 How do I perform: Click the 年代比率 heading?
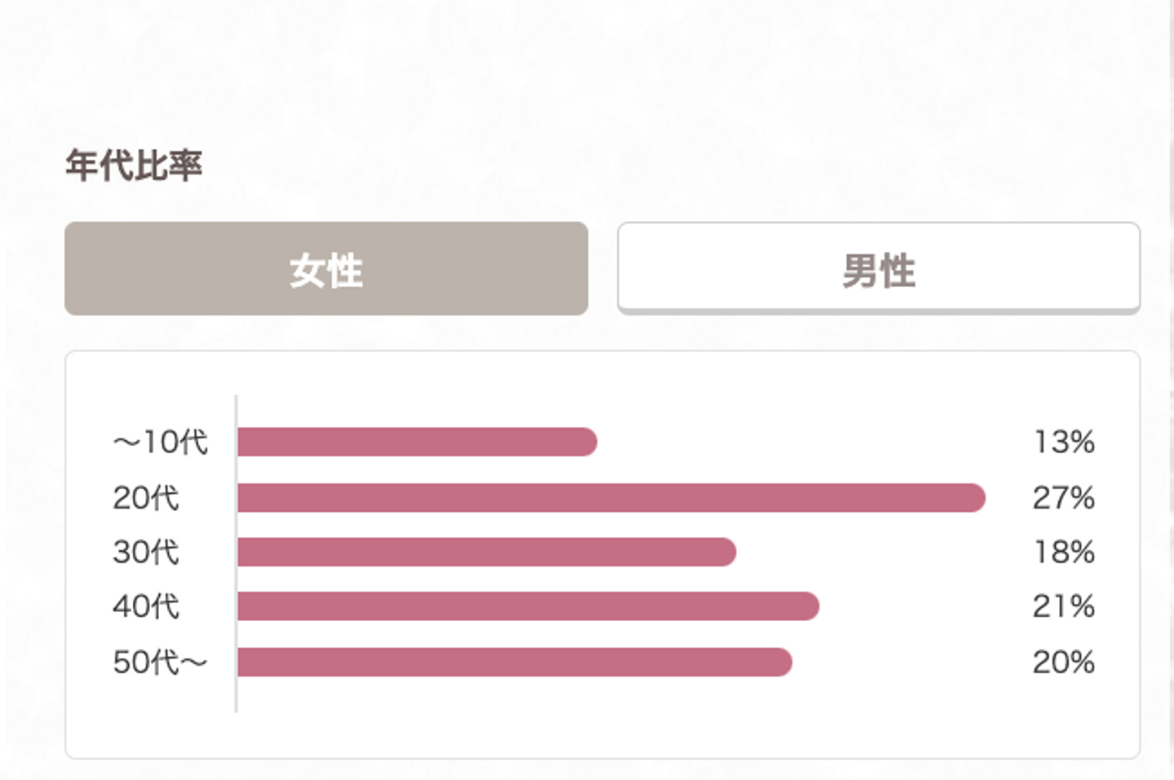point(134,165)
